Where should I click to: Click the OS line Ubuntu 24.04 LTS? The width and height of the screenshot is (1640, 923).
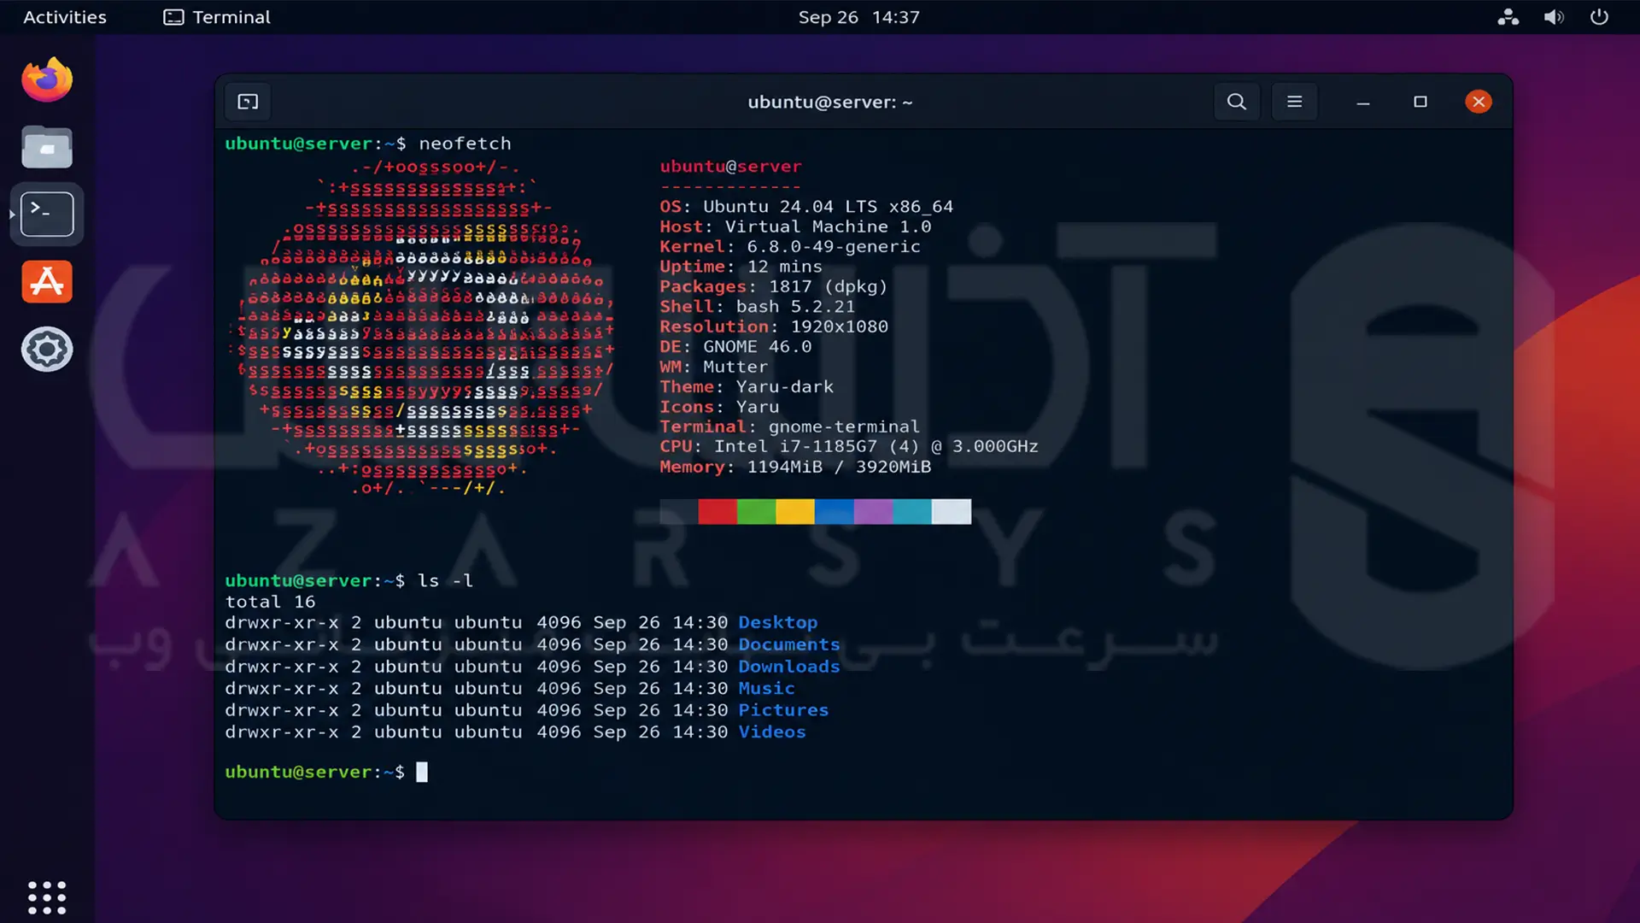click(806, 207)
